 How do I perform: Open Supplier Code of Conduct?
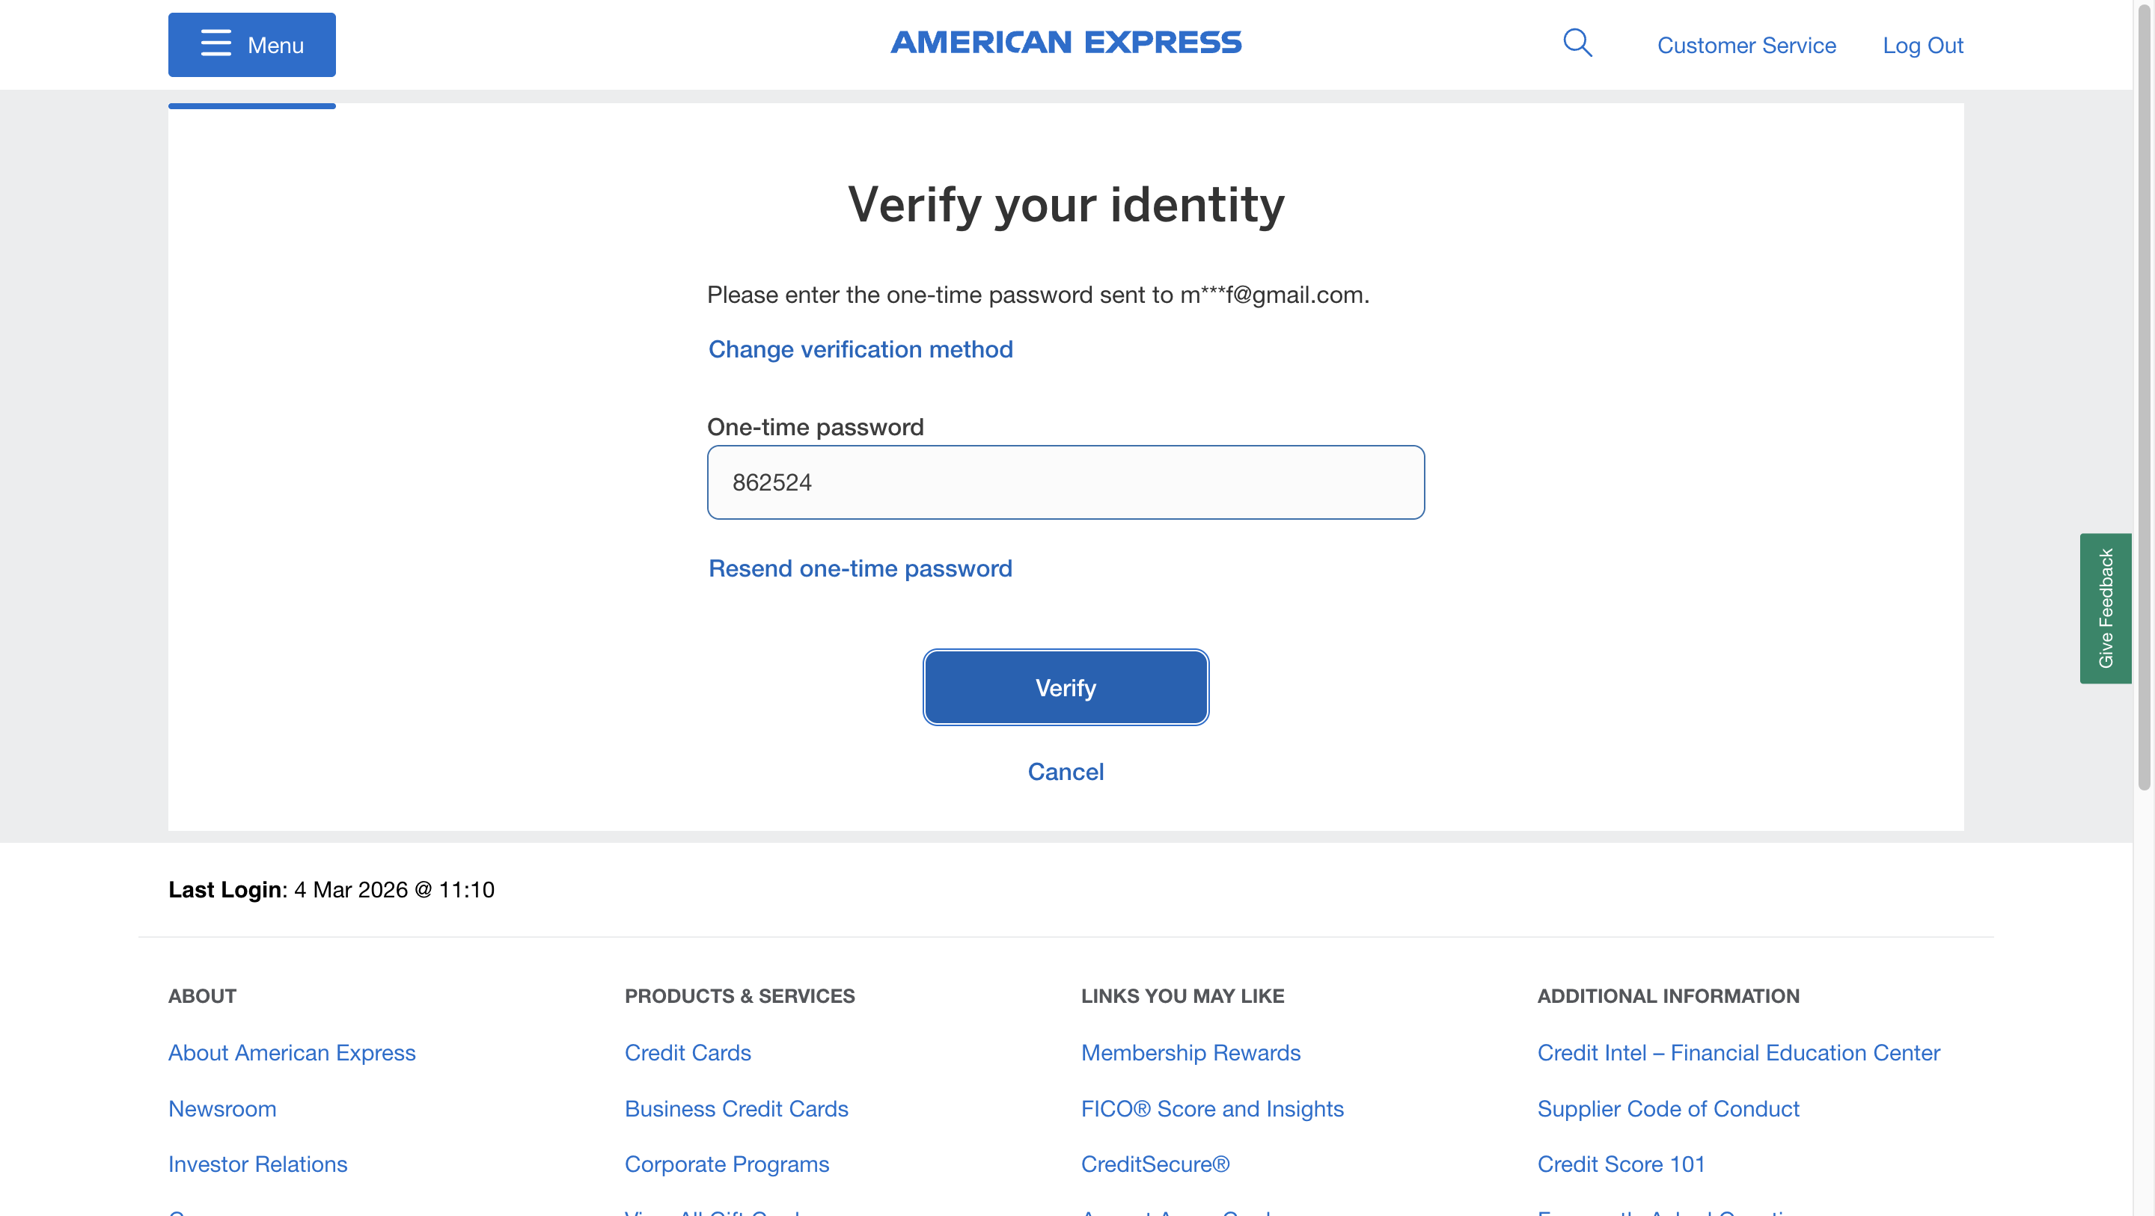tap(1667, 1108)
